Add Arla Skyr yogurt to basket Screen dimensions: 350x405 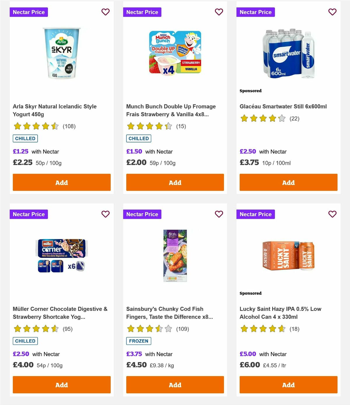(61, 182)
